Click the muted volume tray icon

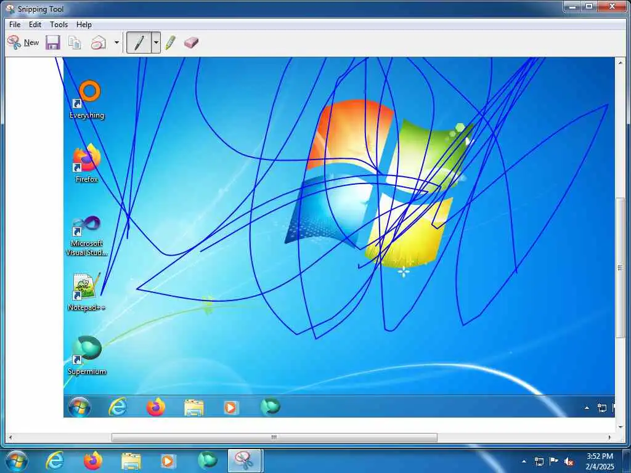click(569, 461)
